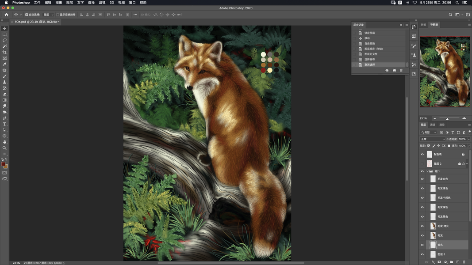
Task: Adjust the Navigator zoom slider
Action: (447, 119)
